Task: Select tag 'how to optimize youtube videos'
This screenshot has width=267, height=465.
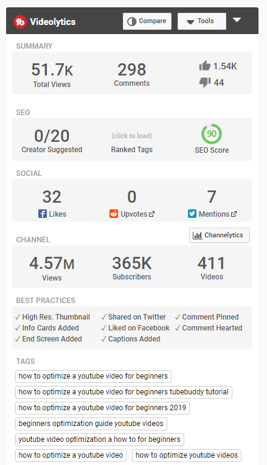Action: click(x=187, y=455)
